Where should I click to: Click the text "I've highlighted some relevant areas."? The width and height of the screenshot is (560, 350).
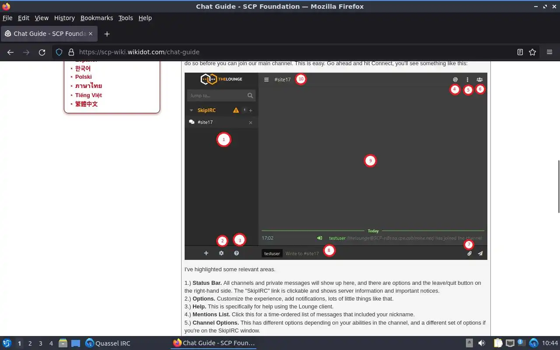(x=230, y=269)
